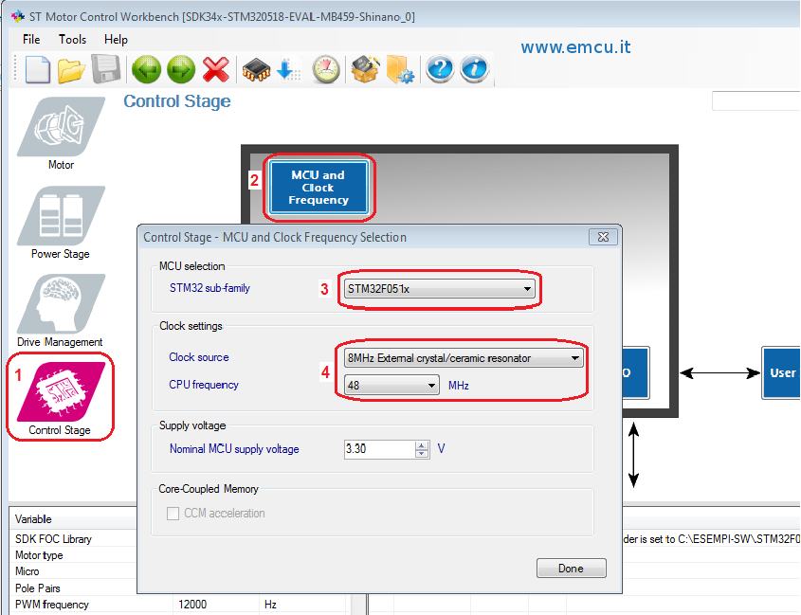Viewport: 801px width, 615px height.
Task: Go back with the green left arrow
Action: coord(146,69)
